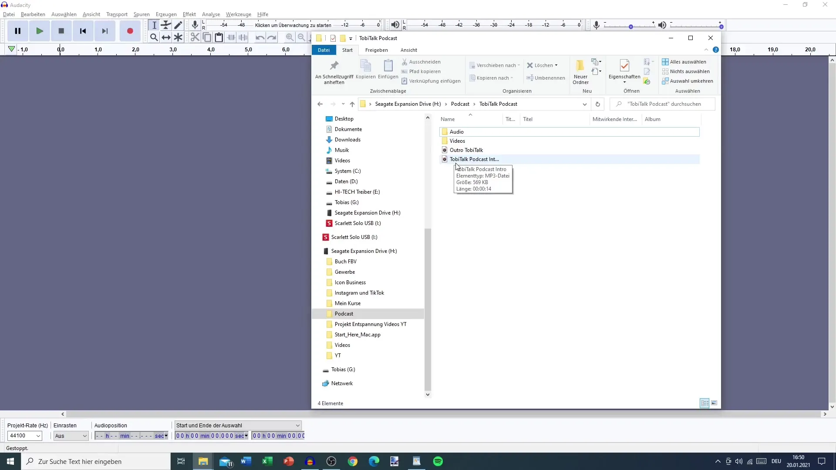Click the red Record button
Viewport: 836px width, 470px height.
130,31
